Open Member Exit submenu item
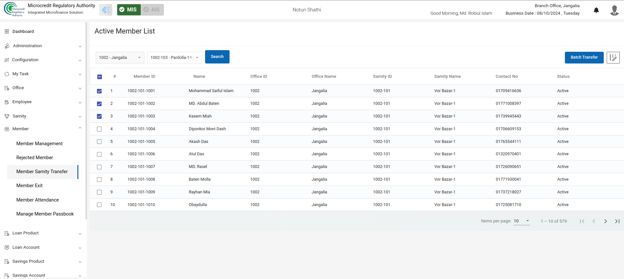The image size is (624, 279). [29, 186]
